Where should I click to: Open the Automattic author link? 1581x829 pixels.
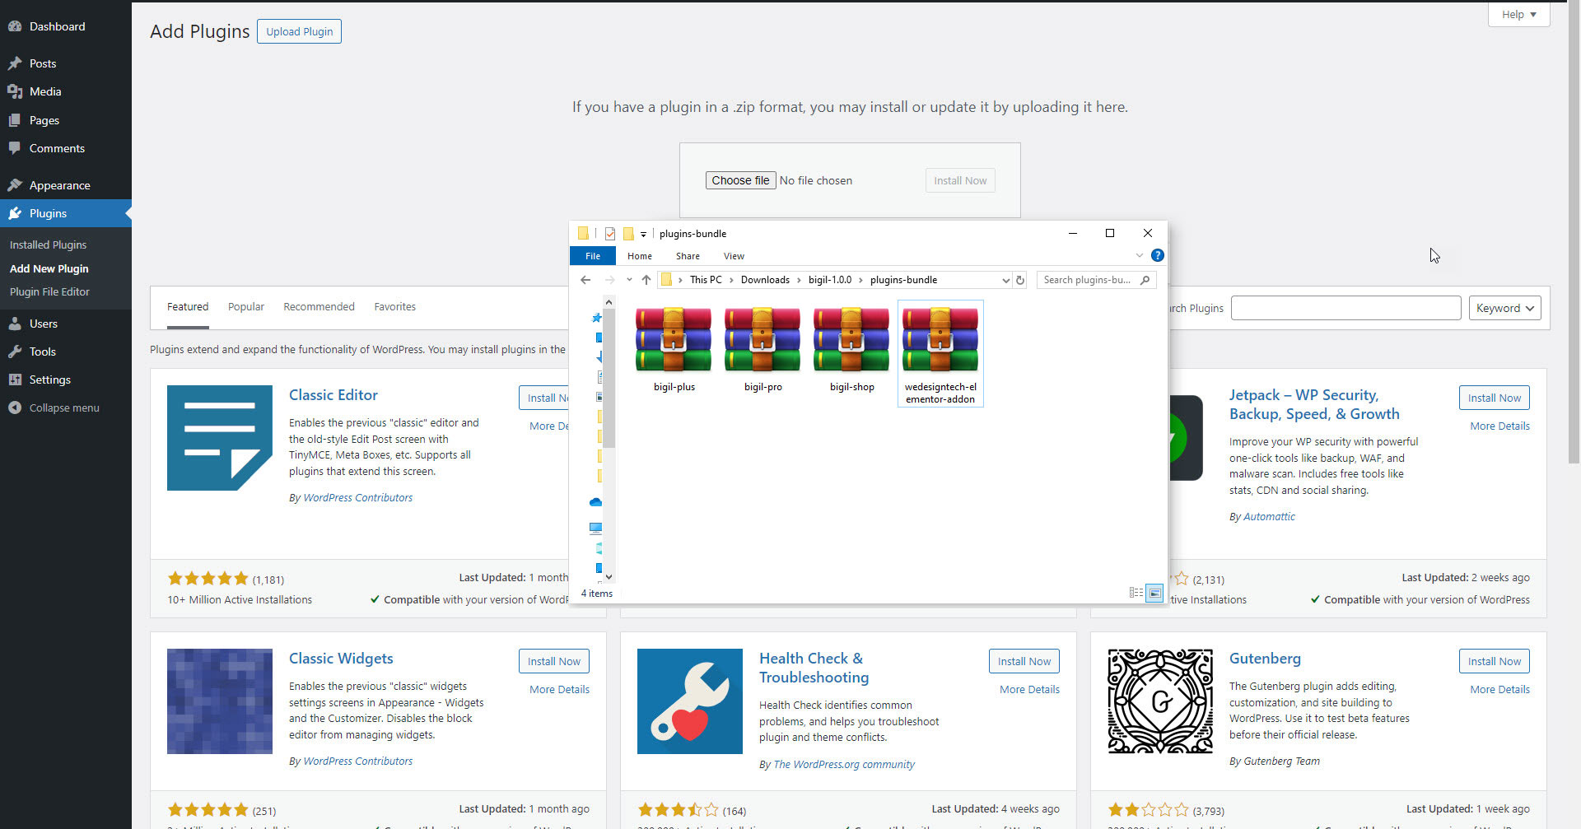click(1269, 516)
